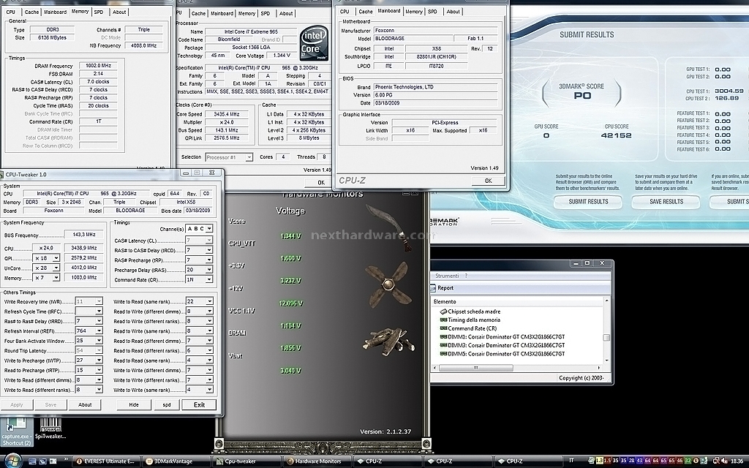Click spd button in CPU-Tweaker

(167, 404)
